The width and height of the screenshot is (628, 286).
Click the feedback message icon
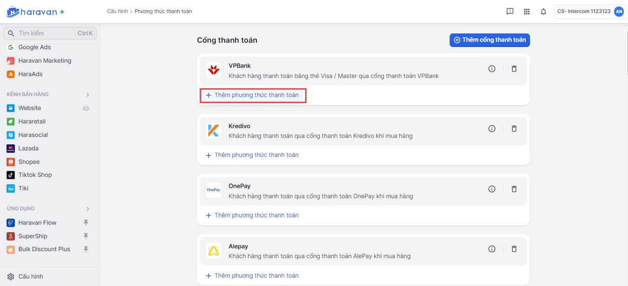[x=510, y=12]
